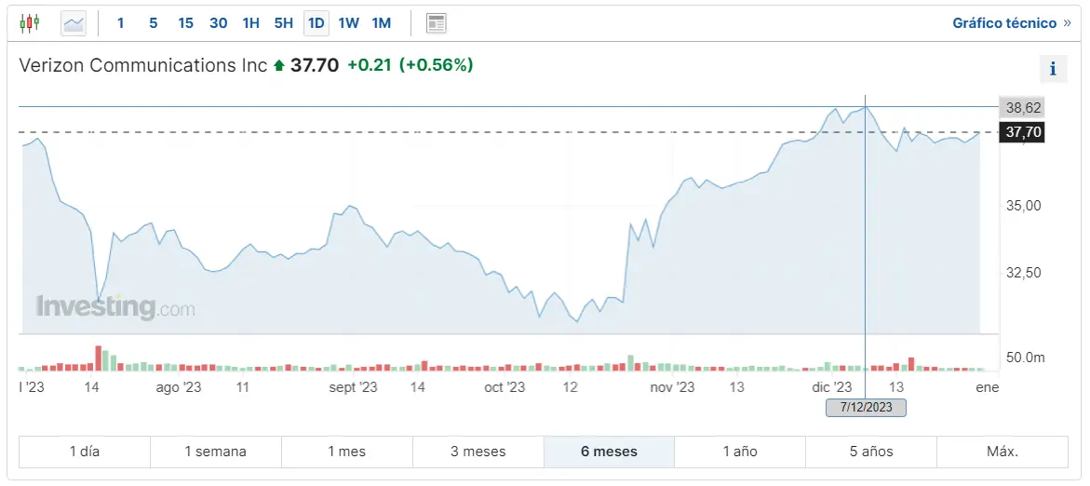1090x486 pixels.
Task: Choose the 1 año range tab
Action: pos(740,452)
